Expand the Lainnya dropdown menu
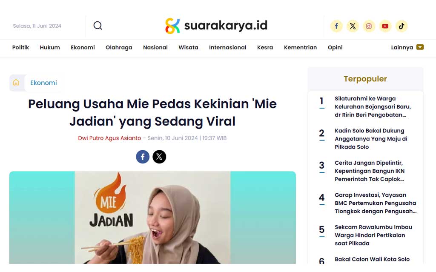Viewport: 436px width, 272px height. pos(407,47)
